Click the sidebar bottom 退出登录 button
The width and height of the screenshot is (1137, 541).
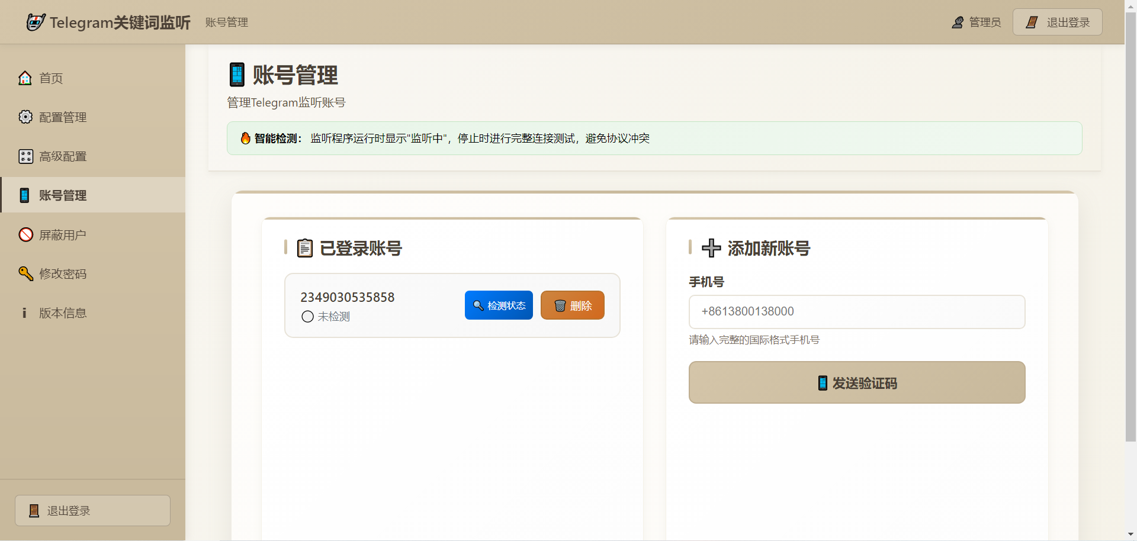click(x=92, y=510)
